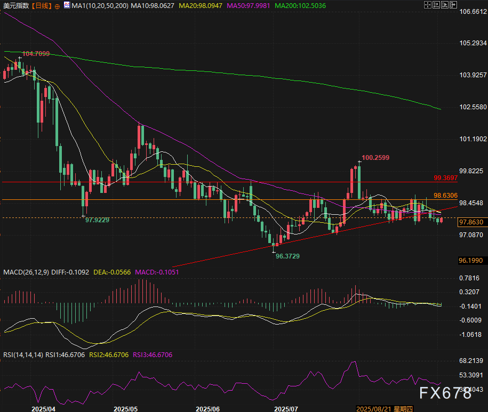Select the 99.3897 horizontal level label
This screenshot has width=488, height=412.
pyautogui.click(x=446, y=177)
